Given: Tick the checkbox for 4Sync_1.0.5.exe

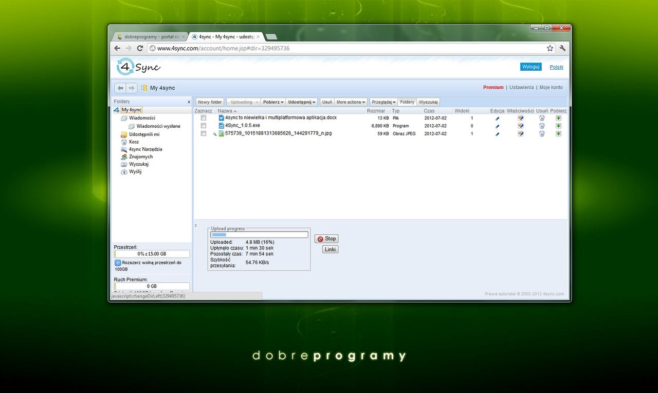Looking at the screenshot, I should point(204,126).
